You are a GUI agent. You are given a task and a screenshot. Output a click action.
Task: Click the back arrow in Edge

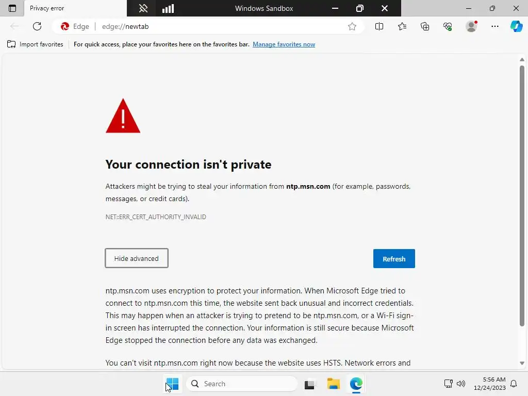point(14,26)
